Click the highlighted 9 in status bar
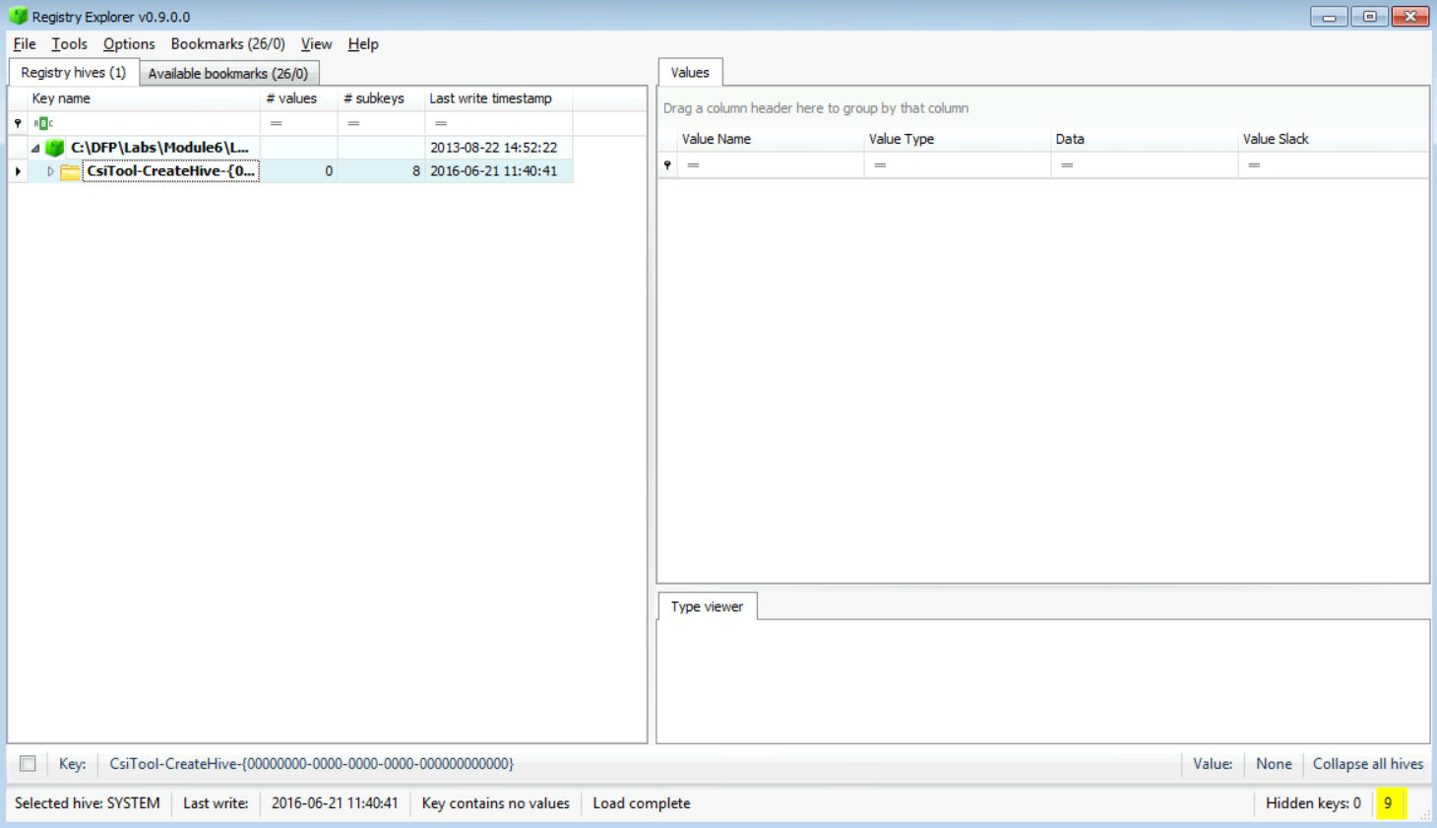1437x828 pixels. [x=1390, y=803]
